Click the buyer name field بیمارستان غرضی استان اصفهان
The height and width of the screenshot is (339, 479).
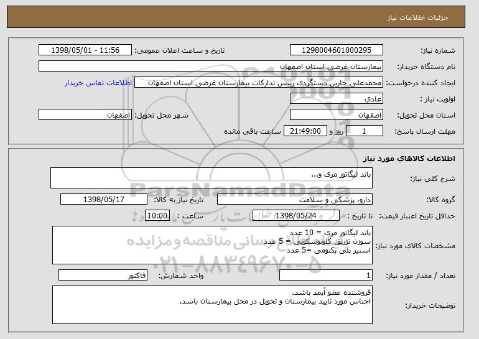point(211,67)
